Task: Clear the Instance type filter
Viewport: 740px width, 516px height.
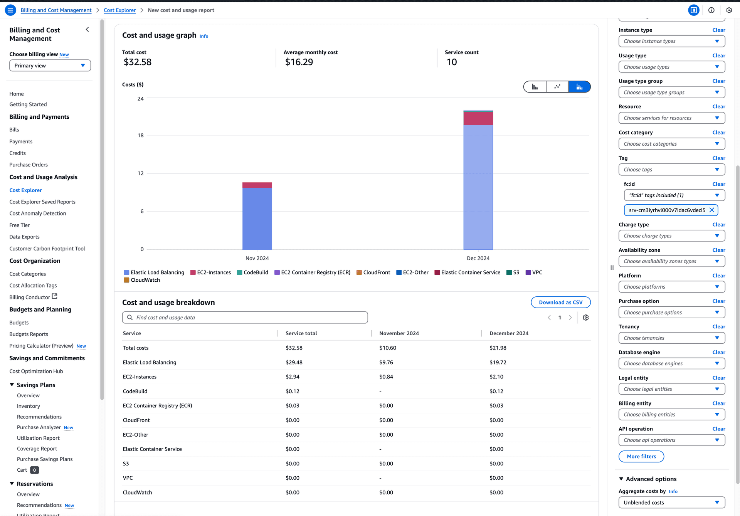Action: (719, 30)
